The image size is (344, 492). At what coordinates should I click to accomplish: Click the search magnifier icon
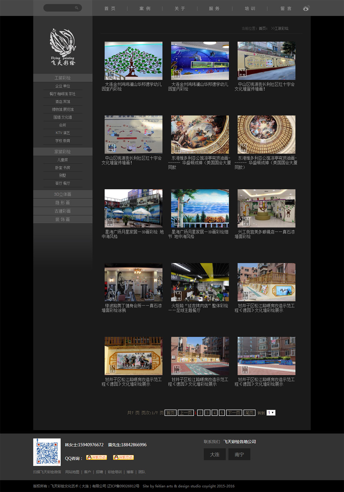pos(76,8)
